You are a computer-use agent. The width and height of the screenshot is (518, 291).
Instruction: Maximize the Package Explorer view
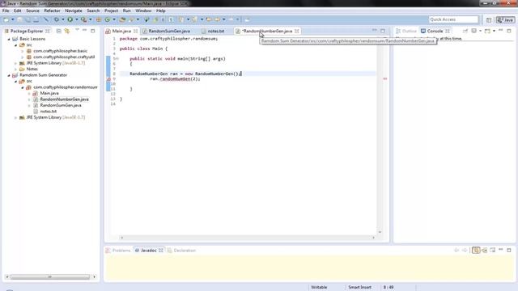[x=93, y=31]
